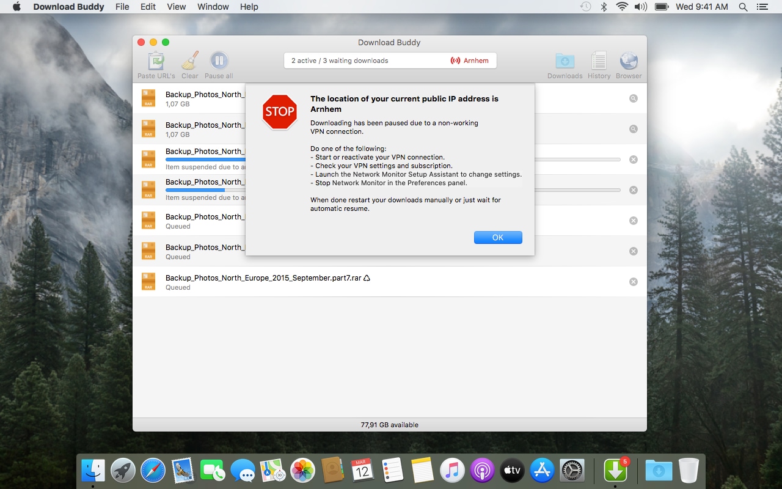This screenshot has height=489, width=782.
Task: Click the red STOP sign icon
Action: [x=280, y=112]
